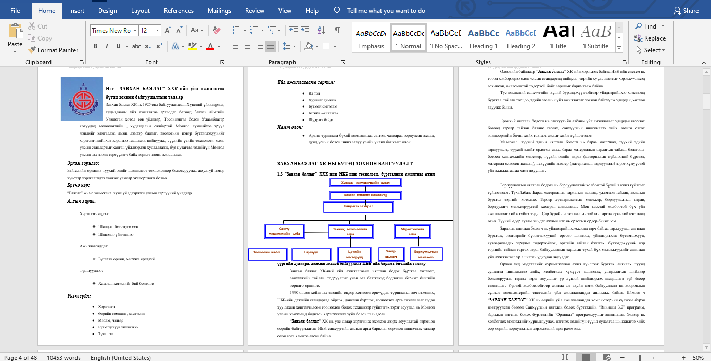Align text right
The height and width of the screenshot is (361, 711).
[x=259, y=46]
